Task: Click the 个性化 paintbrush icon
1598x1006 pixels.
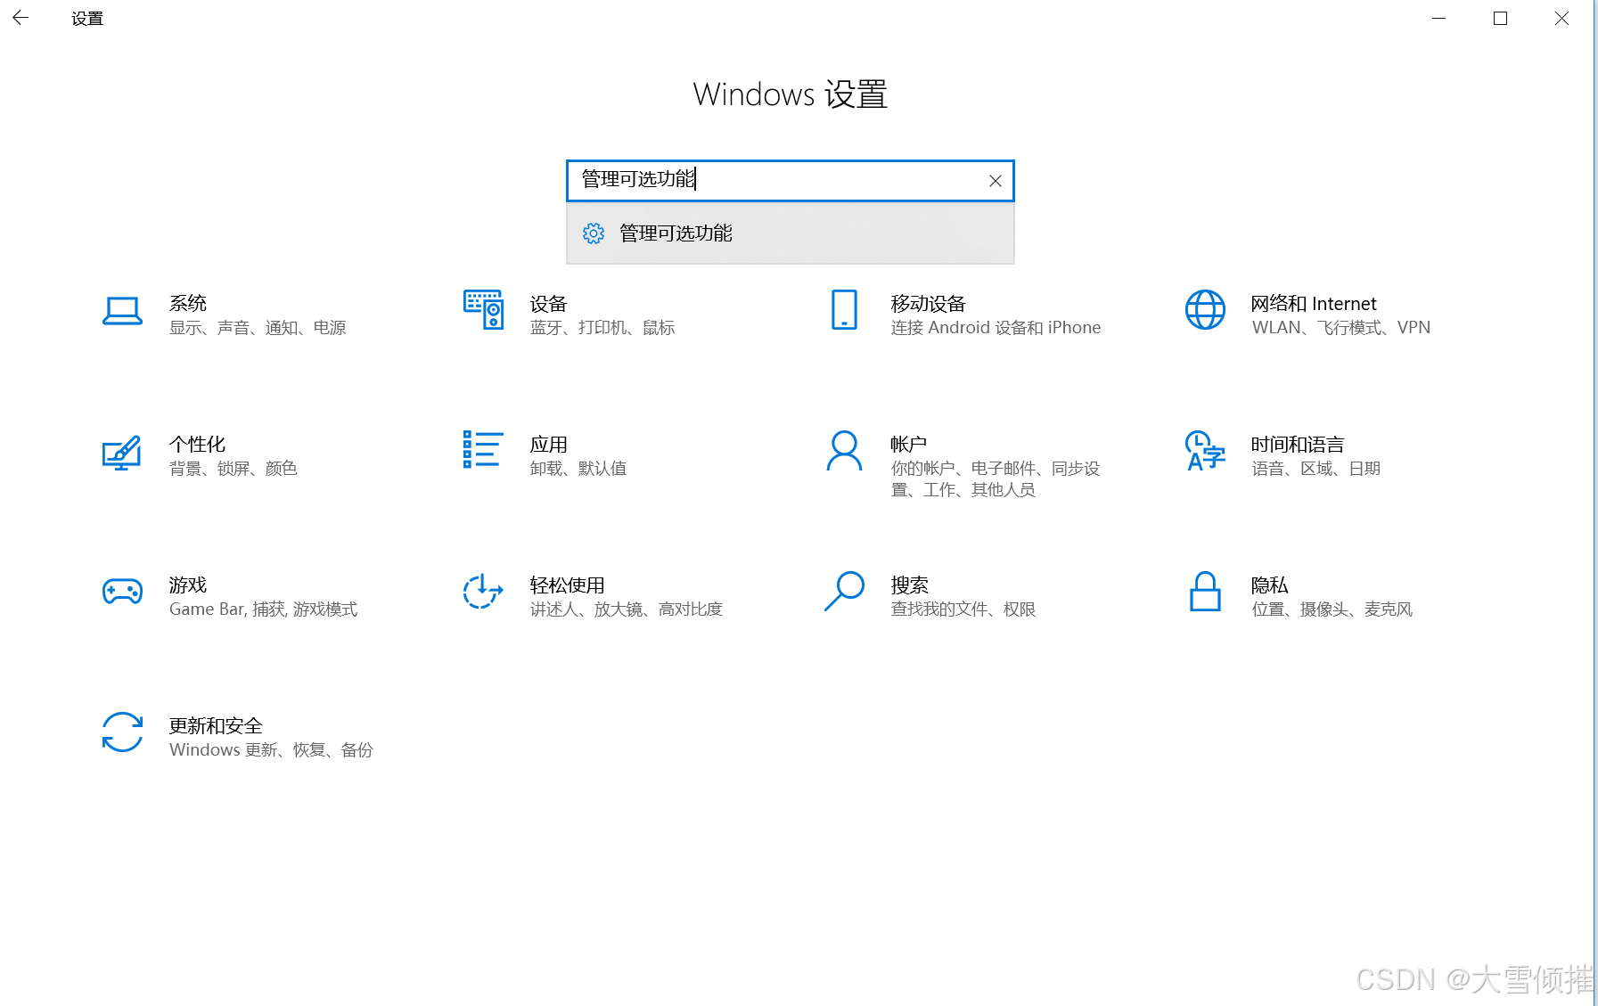Action: (x=122, y=452)
